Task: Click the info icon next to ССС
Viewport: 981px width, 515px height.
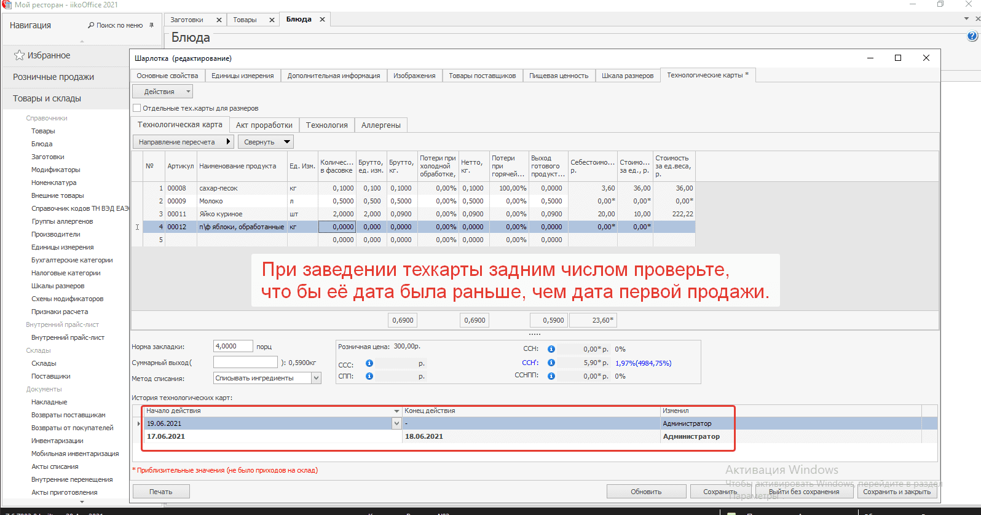Action: click(369, 363)
